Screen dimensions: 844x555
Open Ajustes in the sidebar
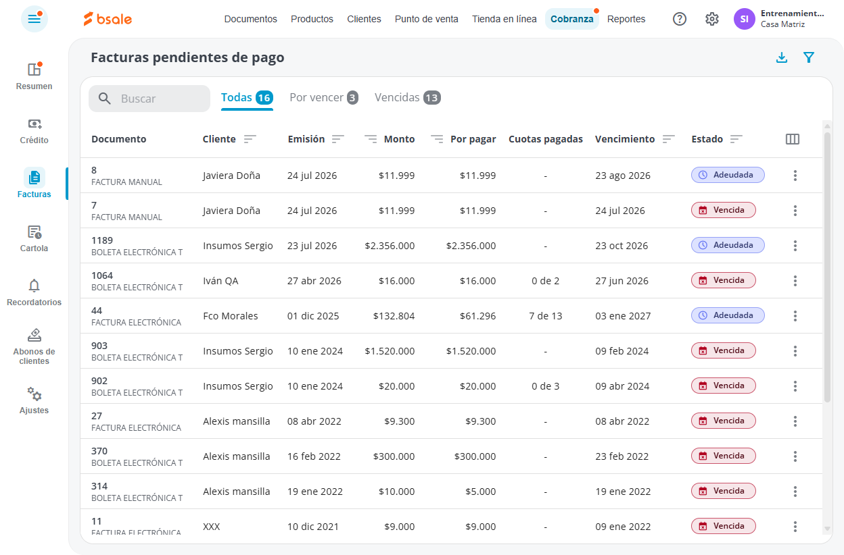(34, 400)
